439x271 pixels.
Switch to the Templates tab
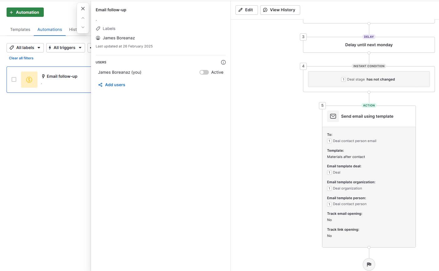(x=20, y=30)
